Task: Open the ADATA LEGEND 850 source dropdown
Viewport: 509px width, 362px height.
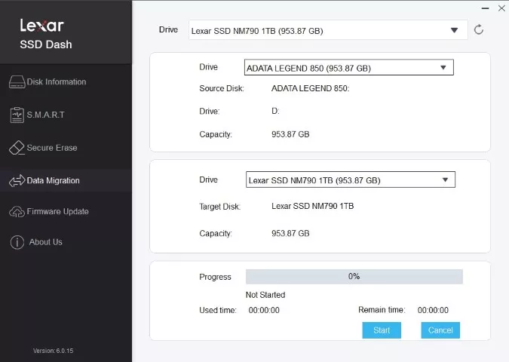Action: pyautogui.click(x=443, y=68)
